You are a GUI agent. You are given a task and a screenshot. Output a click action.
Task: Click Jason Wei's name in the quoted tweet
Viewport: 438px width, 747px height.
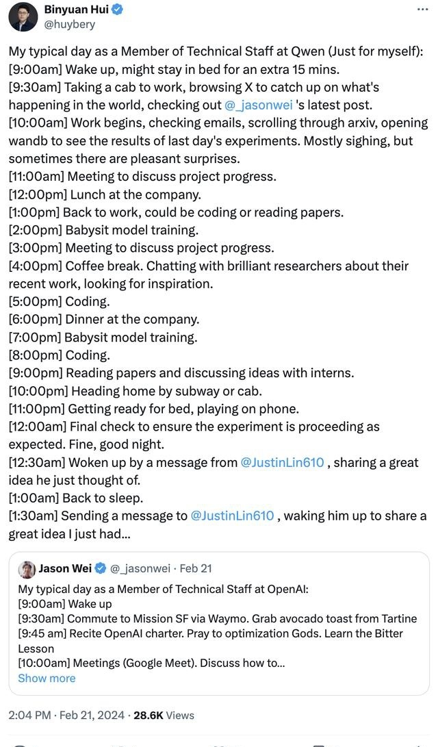coord(65,568)
